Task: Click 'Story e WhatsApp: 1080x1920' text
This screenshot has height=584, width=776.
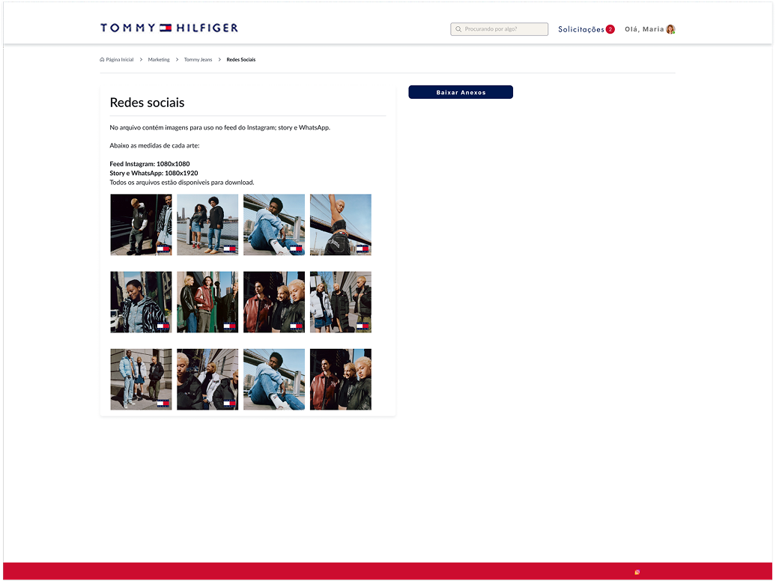Action: [154, 173]
